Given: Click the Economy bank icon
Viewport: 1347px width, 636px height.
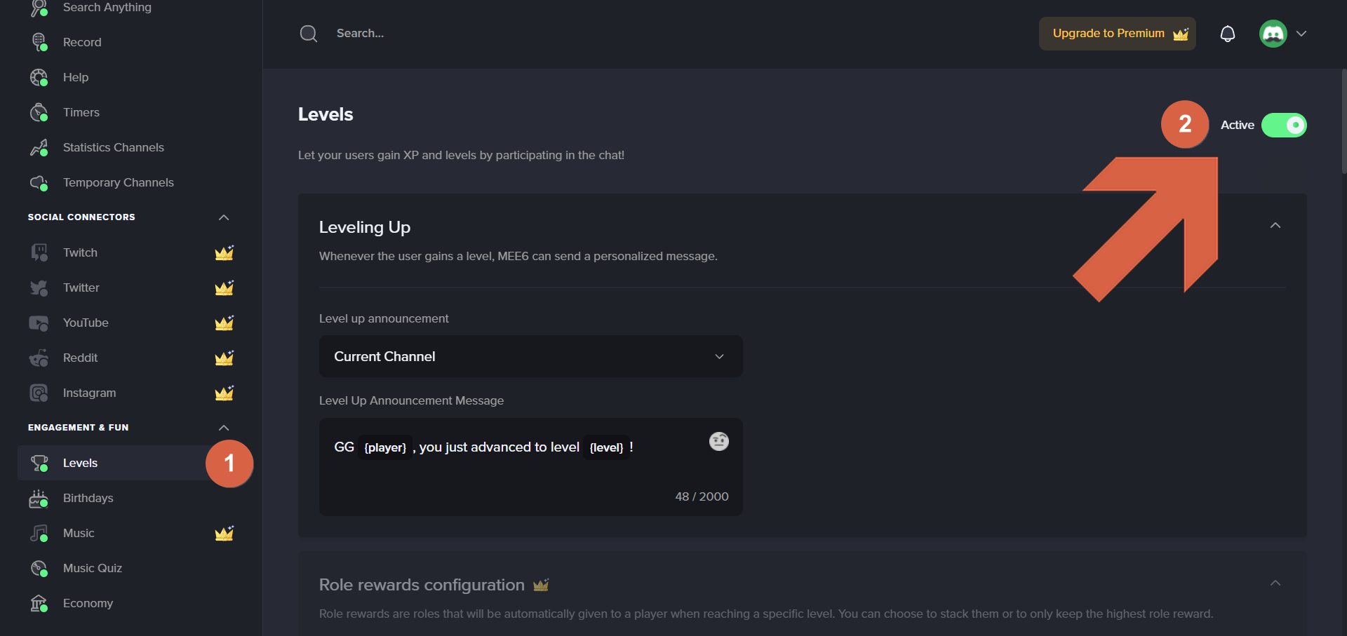Looking at the screenshot, I should (x=39, y=603).
